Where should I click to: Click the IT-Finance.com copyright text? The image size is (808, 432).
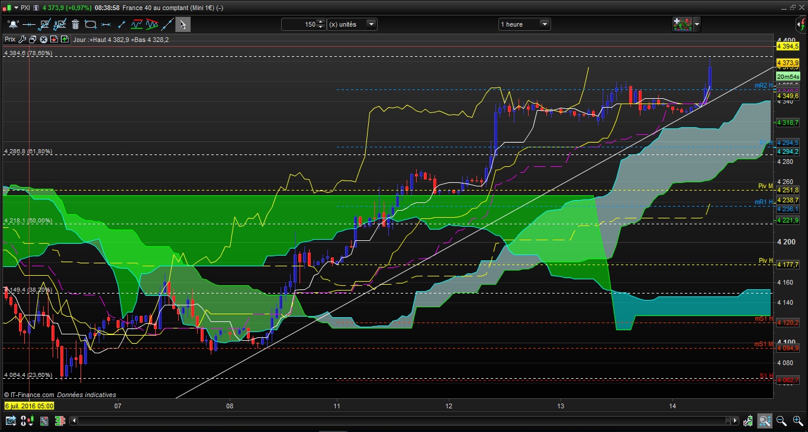click(30, 395)
